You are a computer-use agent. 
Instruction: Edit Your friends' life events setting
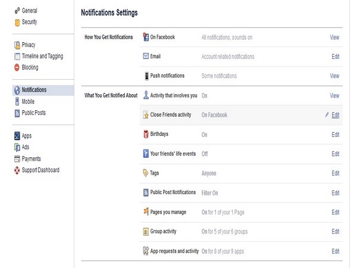(x=336, y=154)
